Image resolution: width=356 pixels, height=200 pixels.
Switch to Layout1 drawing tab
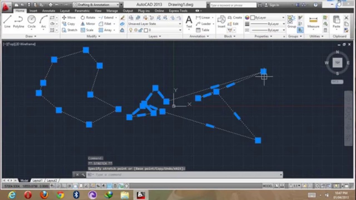37,181
